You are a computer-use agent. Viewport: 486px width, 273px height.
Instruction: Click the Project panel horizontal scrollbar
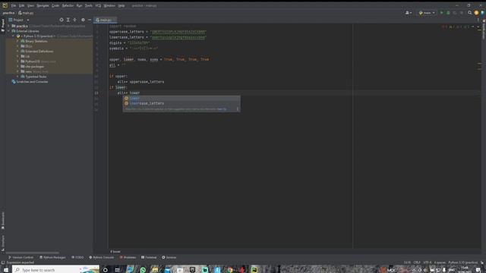point(32,253)
